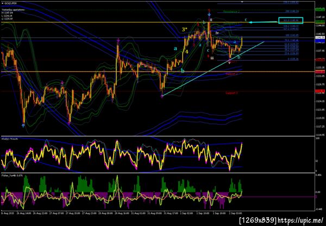The width and height of the screenshot is (326, 226).
Task: Click the chart shift triangle marker at top
Action: click(242, 2)
